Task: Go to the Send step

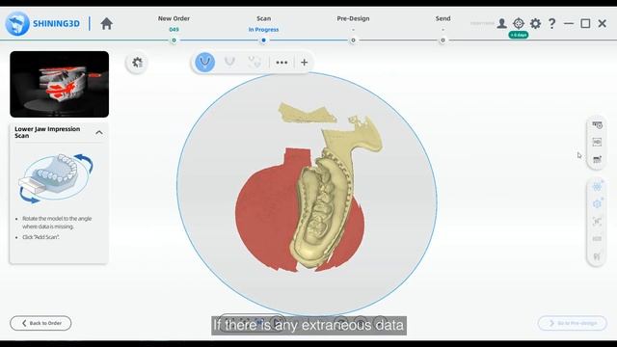Action: [x=443, y=18]
